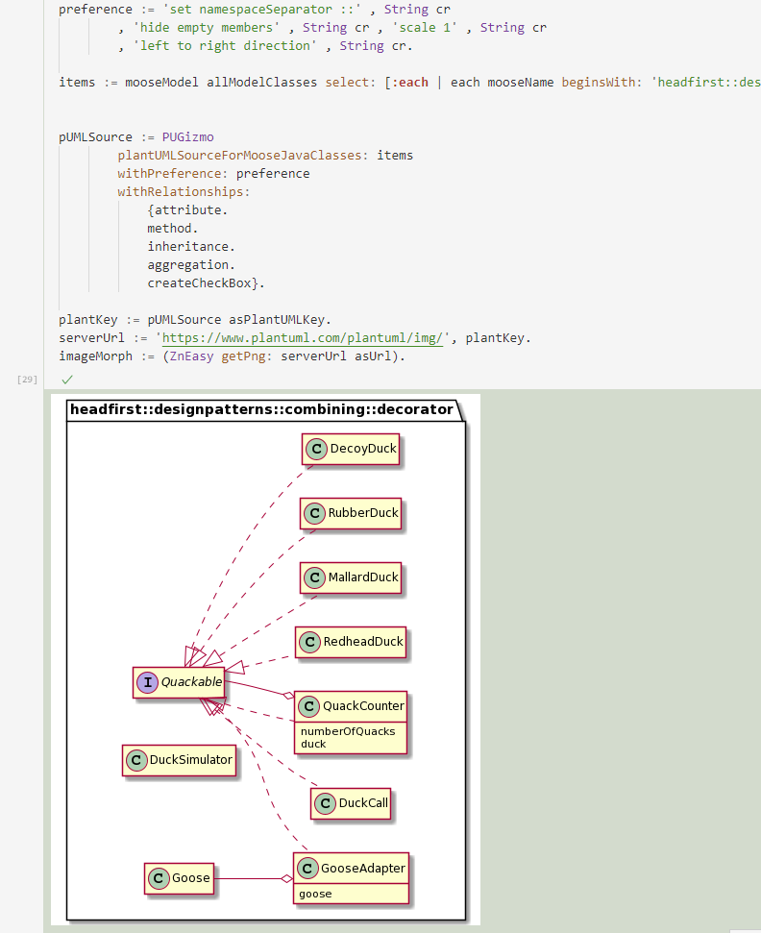Screen dimensions: 761x933
Task: Click the class icon beside MallardDuck
Action: 315,577
